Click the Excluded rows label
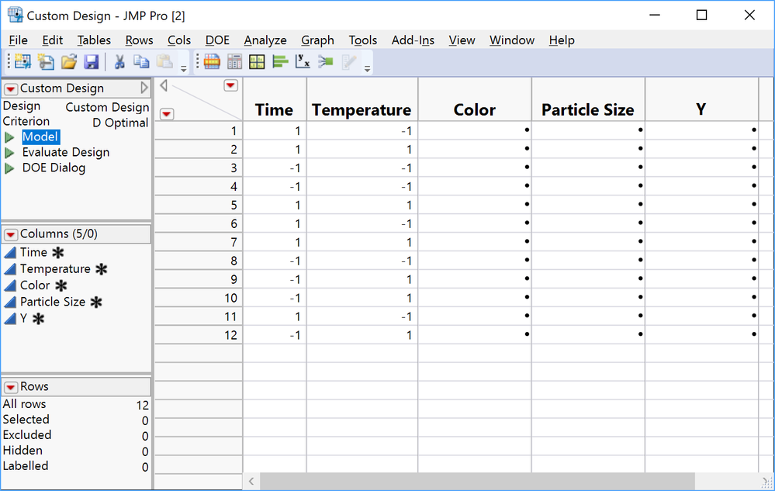The width and height of the screenshot is (775, 491). coord(27,434)
